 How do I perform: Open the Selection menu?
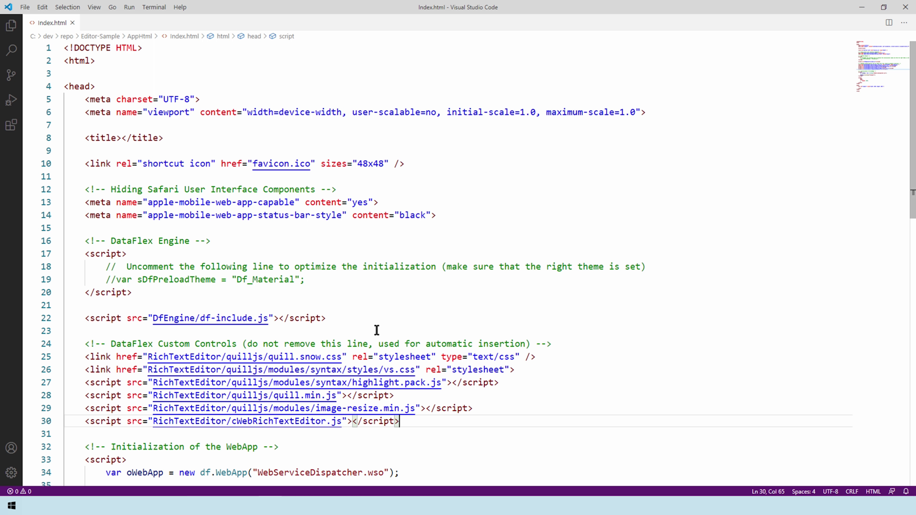click(67, 7)
